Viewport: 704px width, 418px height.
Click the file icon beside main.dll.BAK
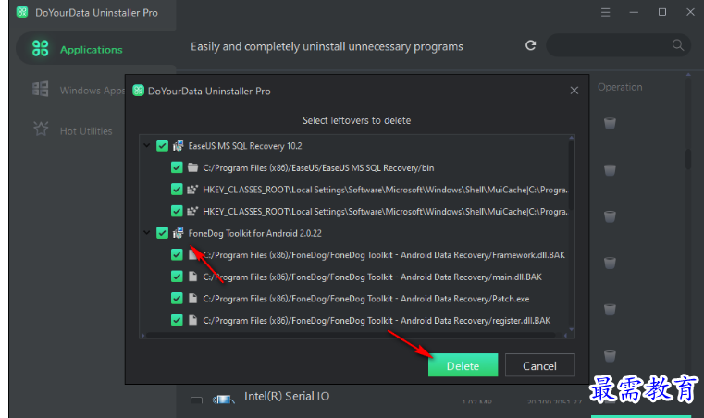coord(193,277)
